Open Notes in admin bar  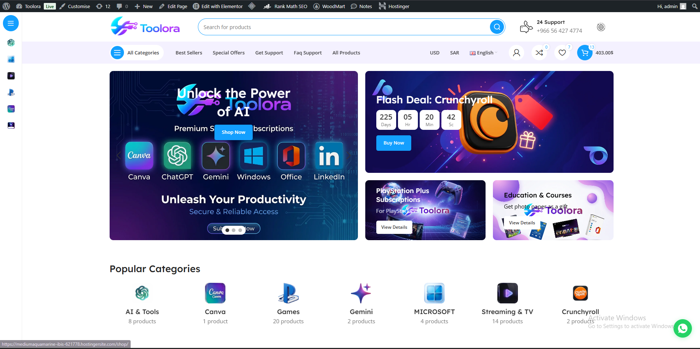361,6
